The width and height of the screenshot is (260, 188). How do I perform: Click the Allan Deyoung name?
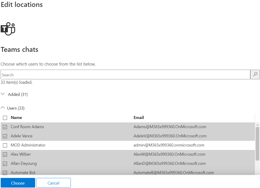pyautogui.click(x=24, y=164)
